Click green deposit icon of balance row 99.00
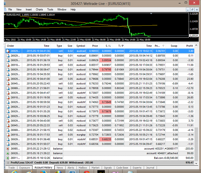The image size is (201, 173). pos(8,153)
